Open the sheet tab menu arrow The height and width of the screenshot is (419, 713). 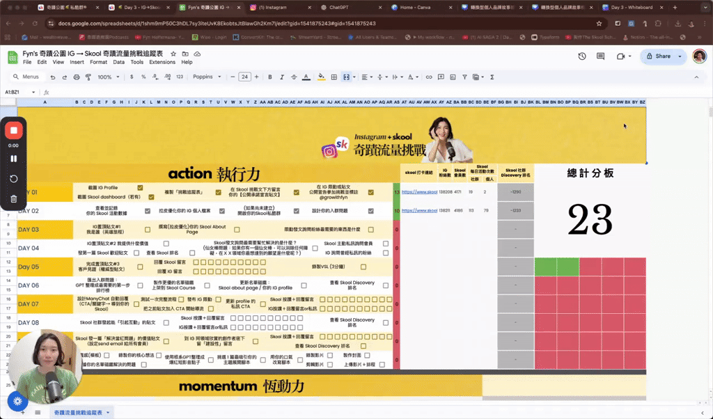point(108,413)
